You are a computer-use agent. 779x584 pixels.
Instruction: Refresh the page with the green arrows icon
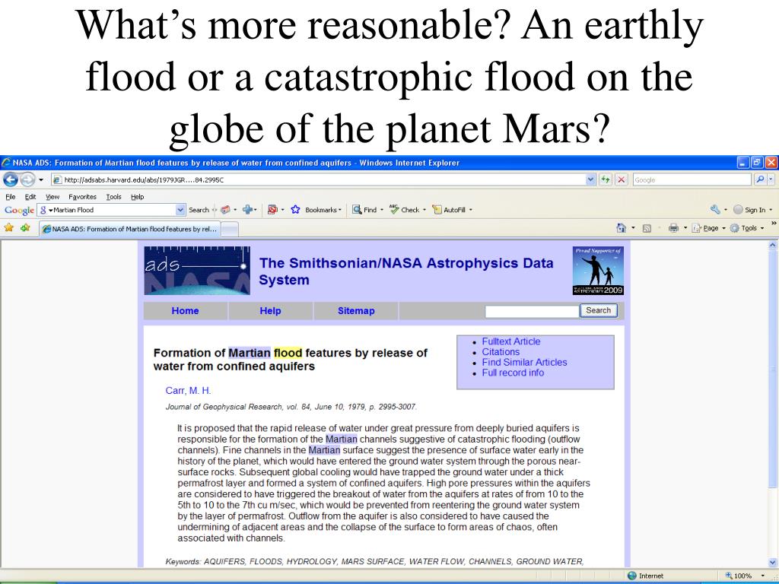(x=605, y=179)
